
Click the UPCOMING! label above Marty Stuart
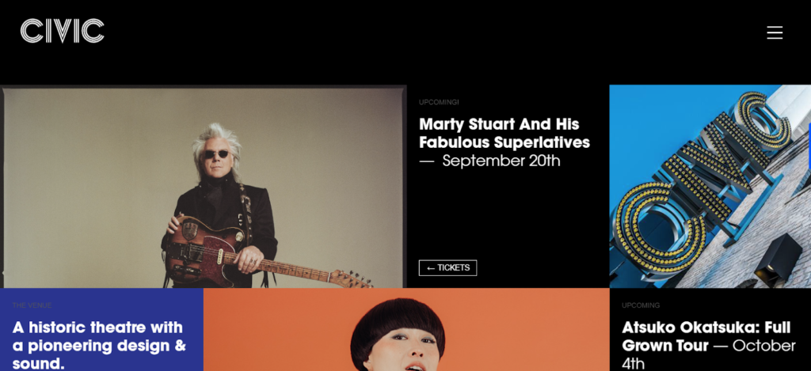439,102
